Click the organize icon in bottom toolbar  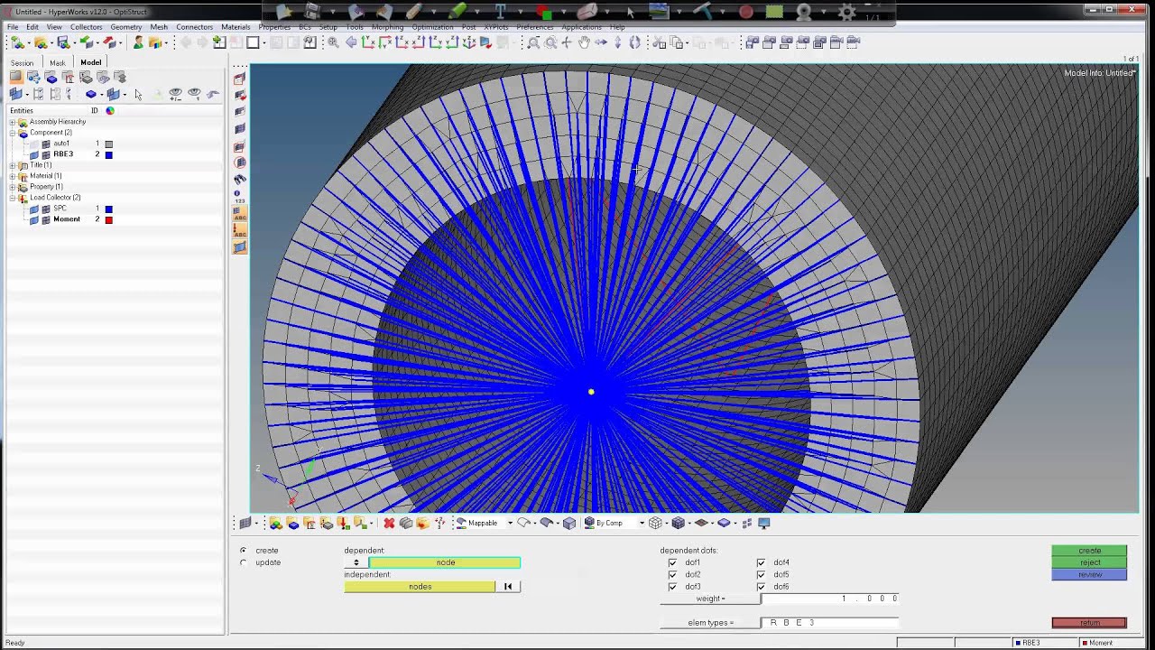(422, 523)
